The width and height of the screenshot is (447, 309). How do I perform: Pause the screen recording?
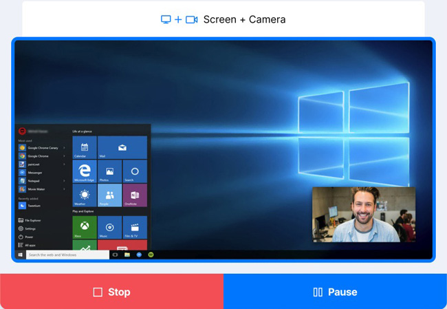pyautogui.click(x=336, y=292)
